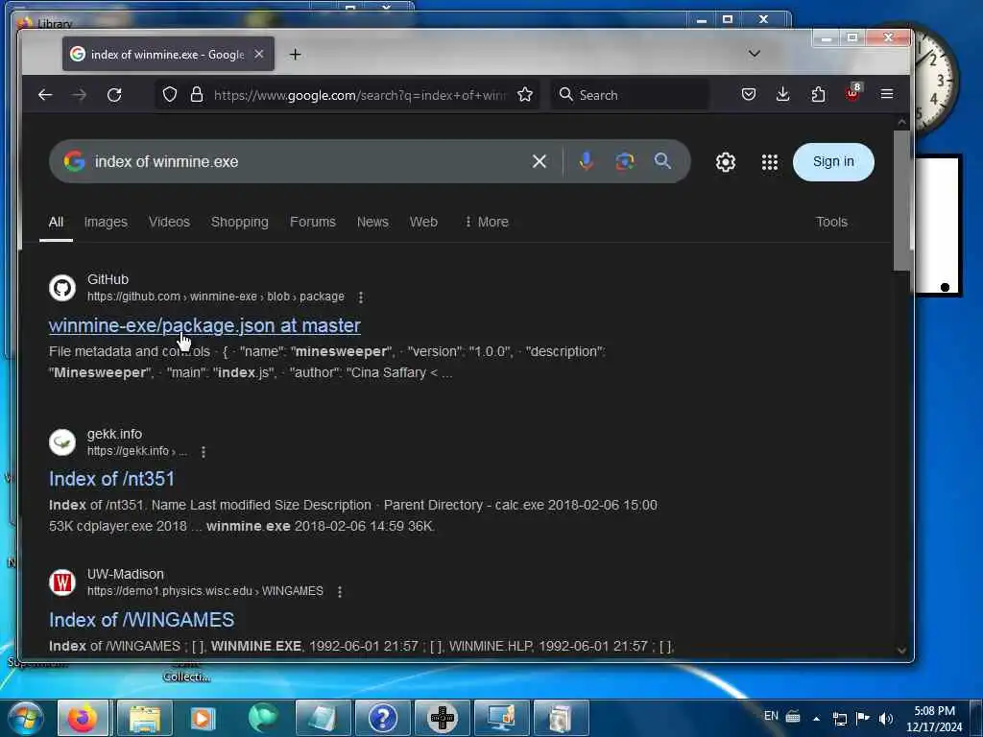Viewport: 983px width, 737px height.
Task: Clear the Google search query
Action: [539, 161]
